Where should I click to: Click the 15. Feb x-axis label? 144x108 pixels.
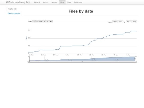31,55
